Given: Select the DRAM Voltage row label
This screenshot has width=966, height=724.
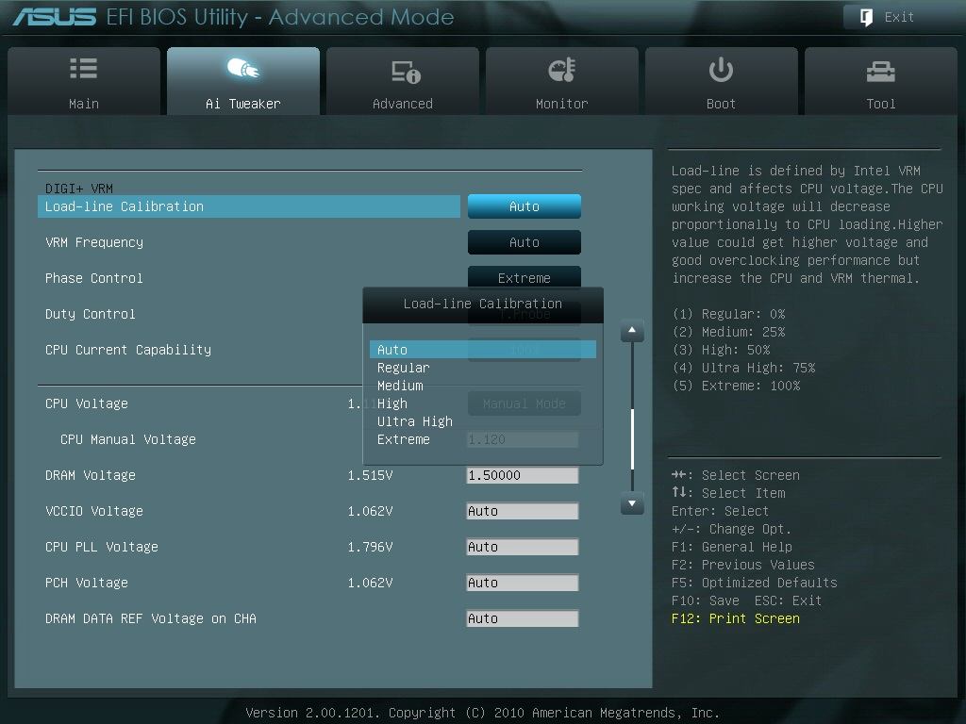Looking at the screenshot, I should point(91,475).
